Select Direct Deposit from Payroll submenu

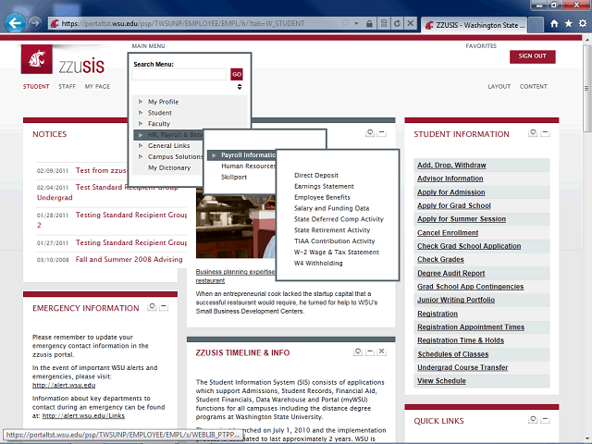click(315, 175)
